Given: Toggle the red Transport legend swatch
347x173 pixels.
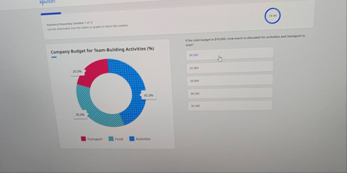Looking at the screenshot, I should point(84,139).
